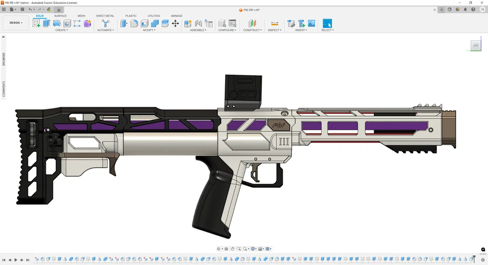Open the notifications bell
Image resolution: width=488 pixels, height=265 pixels.
pyautogui.click(x=465, y=10)
